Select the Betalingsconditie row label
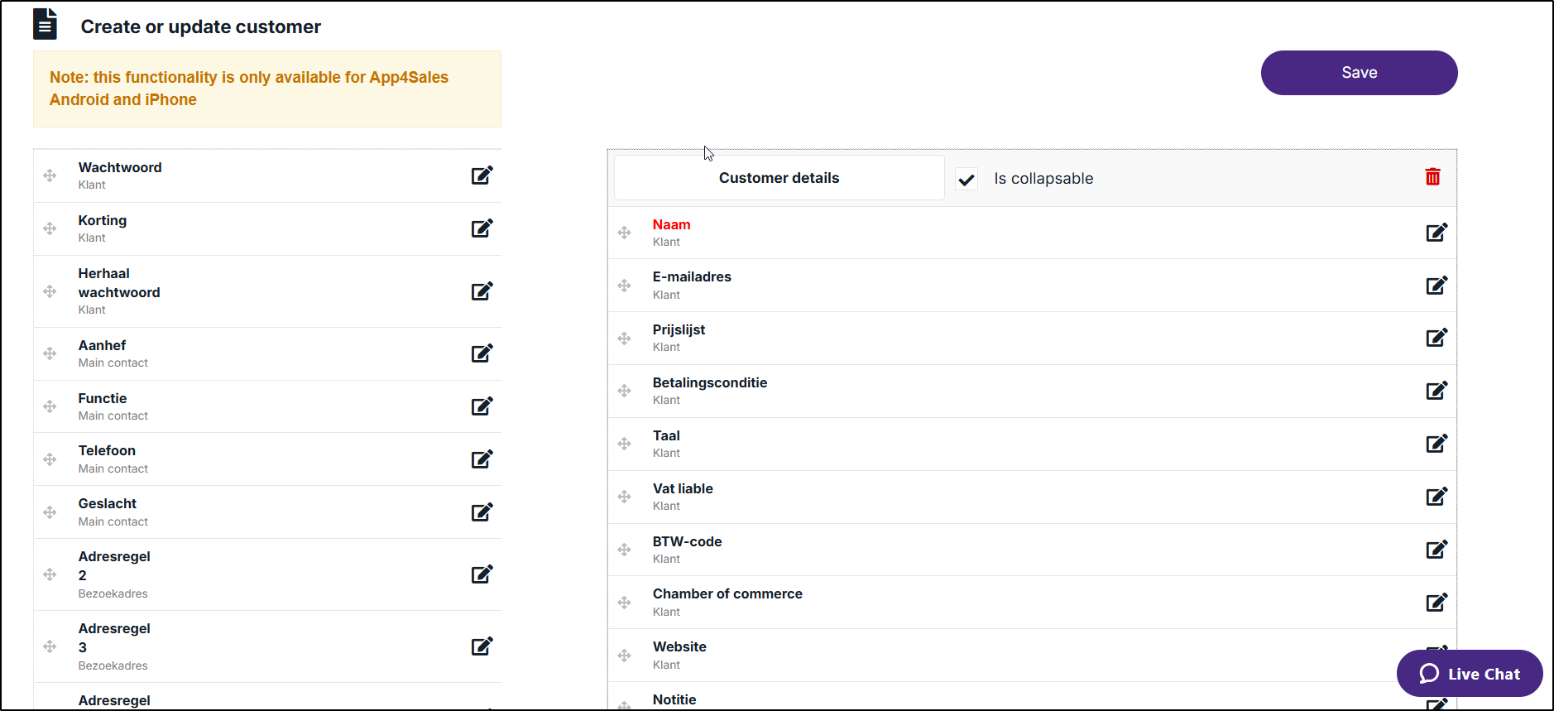The height and width of the screenshot is (711, 1554). pyautogui.click(x=710, y=382)
